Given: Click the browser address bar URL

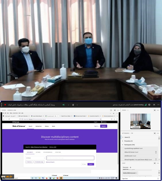Looking at the screenshot, I should click(x=34, y=119).
